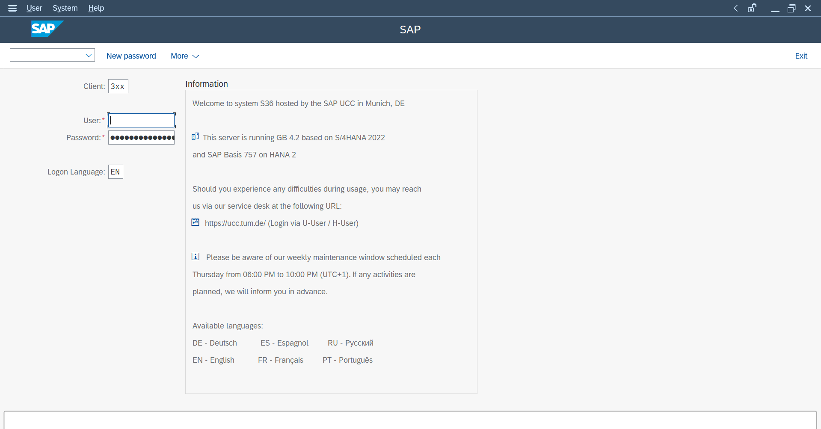Open the hamburger menu in title bar
This screenshot has width=821, height=429.
[12, 8]
